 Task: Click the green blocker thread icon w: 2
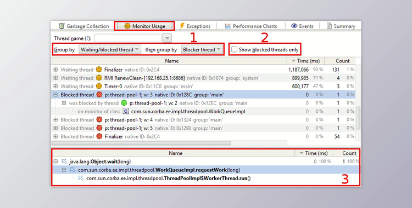pyautogui.click(x=124, y=103)
